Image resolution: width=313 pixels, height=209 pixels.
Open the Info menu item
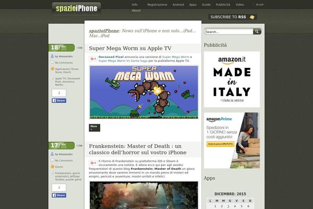coord(135,5)
